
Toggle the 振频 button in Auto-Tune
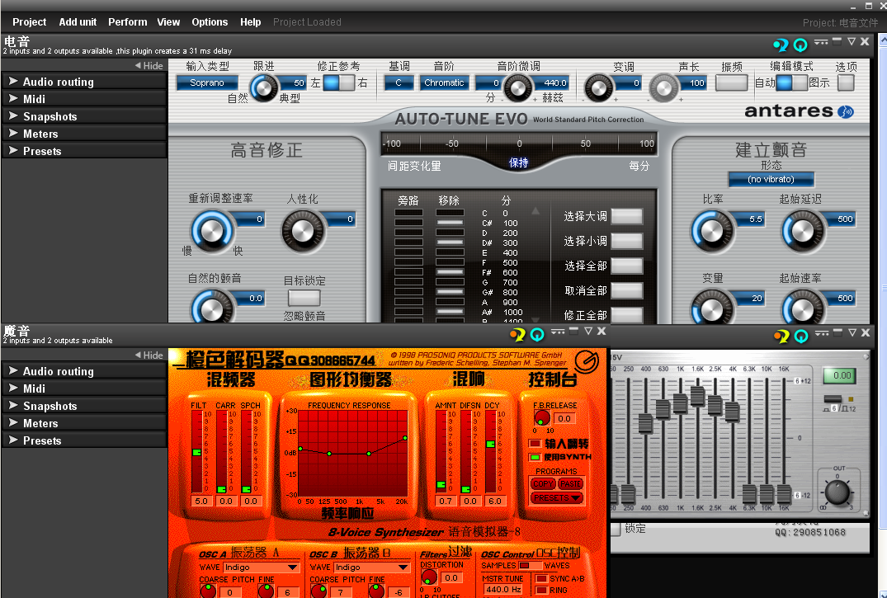point(731,82)
